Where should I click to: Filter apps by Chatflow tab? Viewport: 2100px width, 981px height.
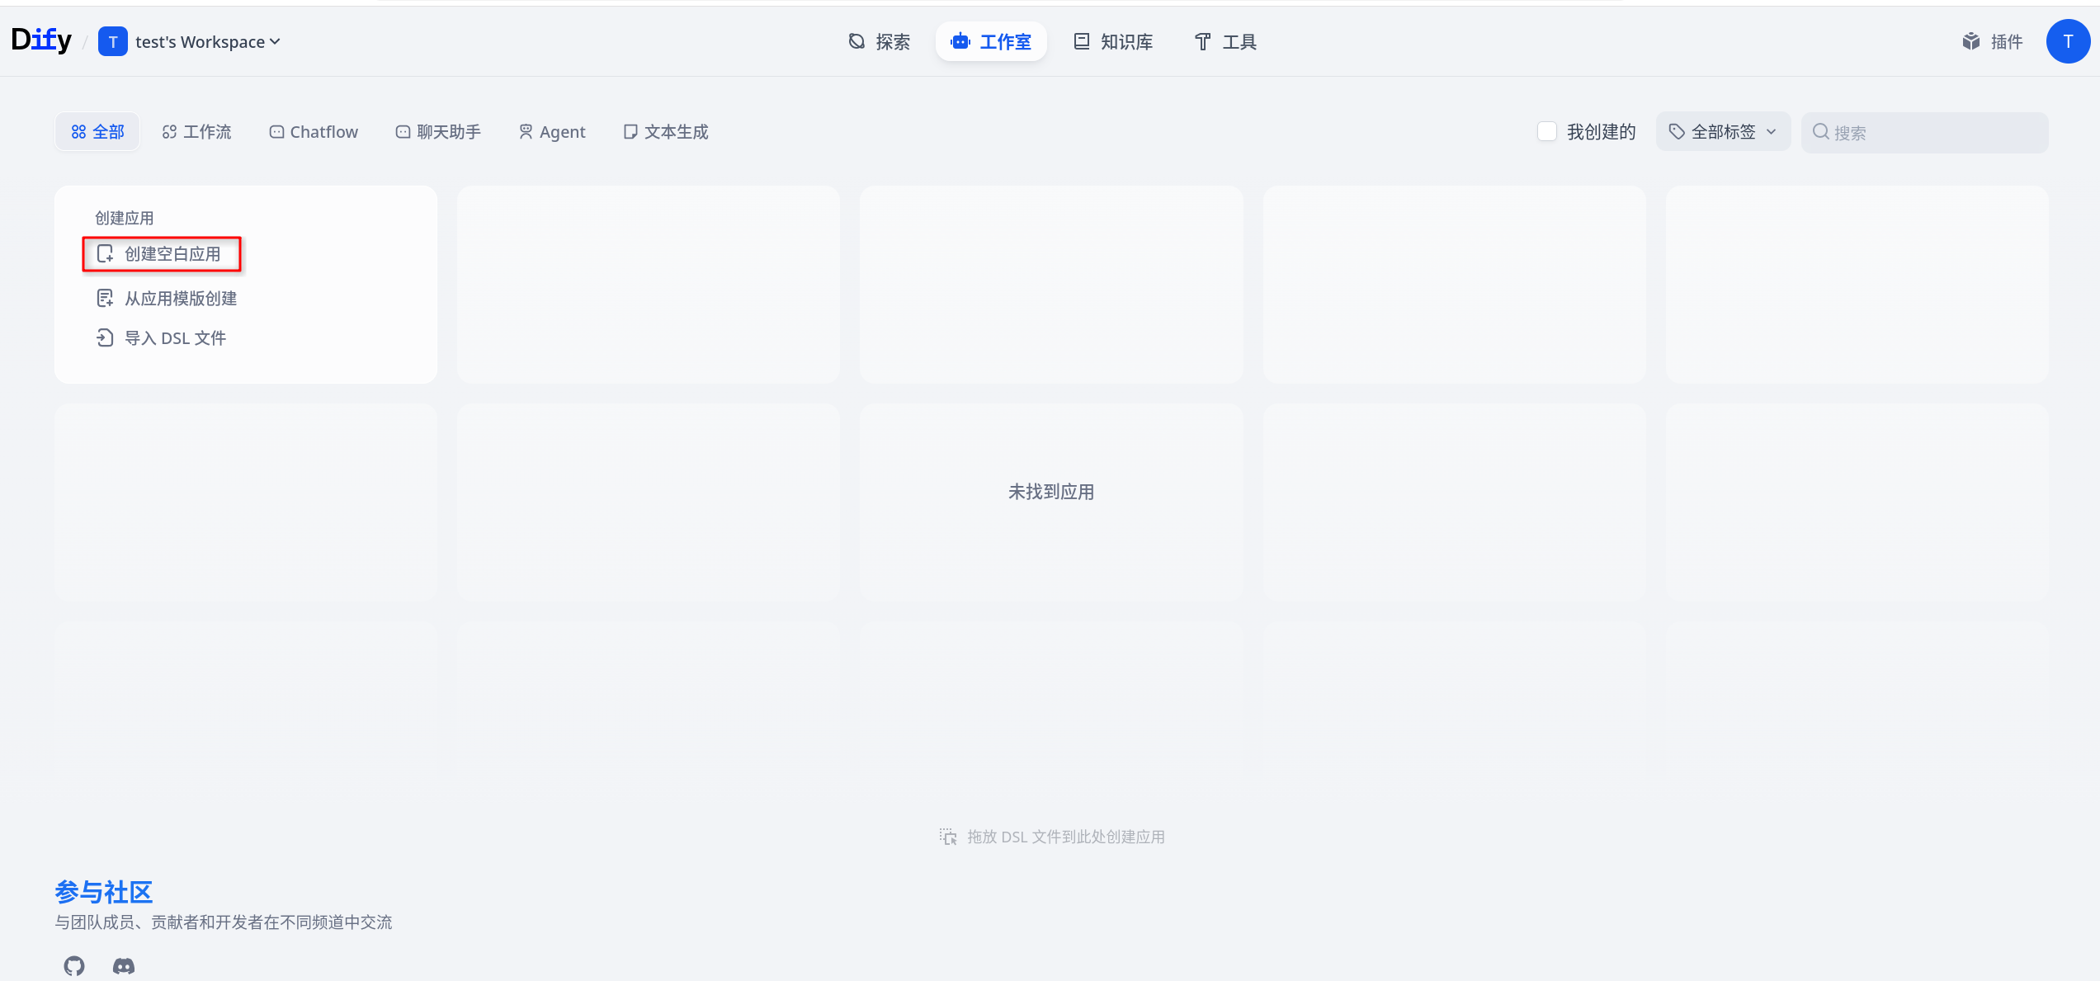point(314,132)
